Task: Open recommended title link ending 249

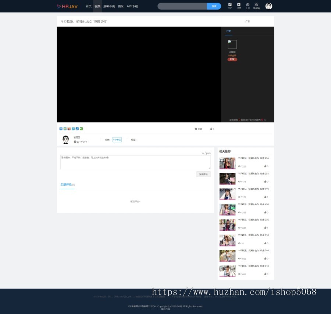Action: coord(253,251)
